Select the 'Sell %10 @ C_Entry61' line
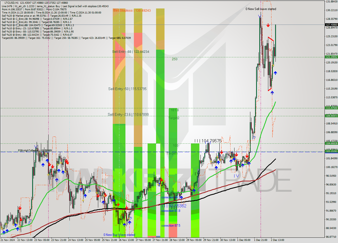Screen dimensions: 338x243 click(36, 22)
